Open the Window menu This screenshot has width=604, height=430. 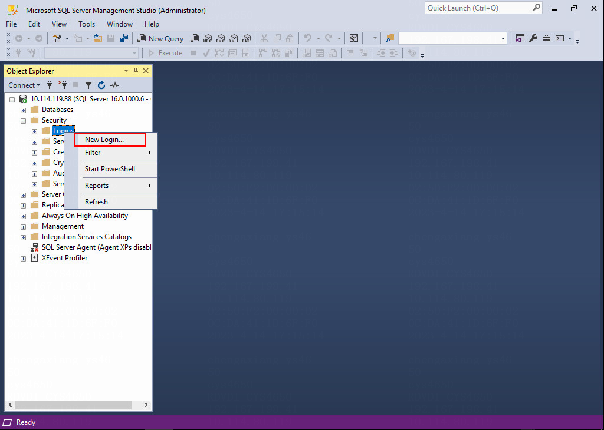[120, 24]
